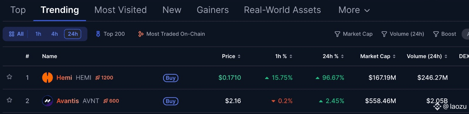Select the All grid filter
469x114 pixels.
coord(16,34)
